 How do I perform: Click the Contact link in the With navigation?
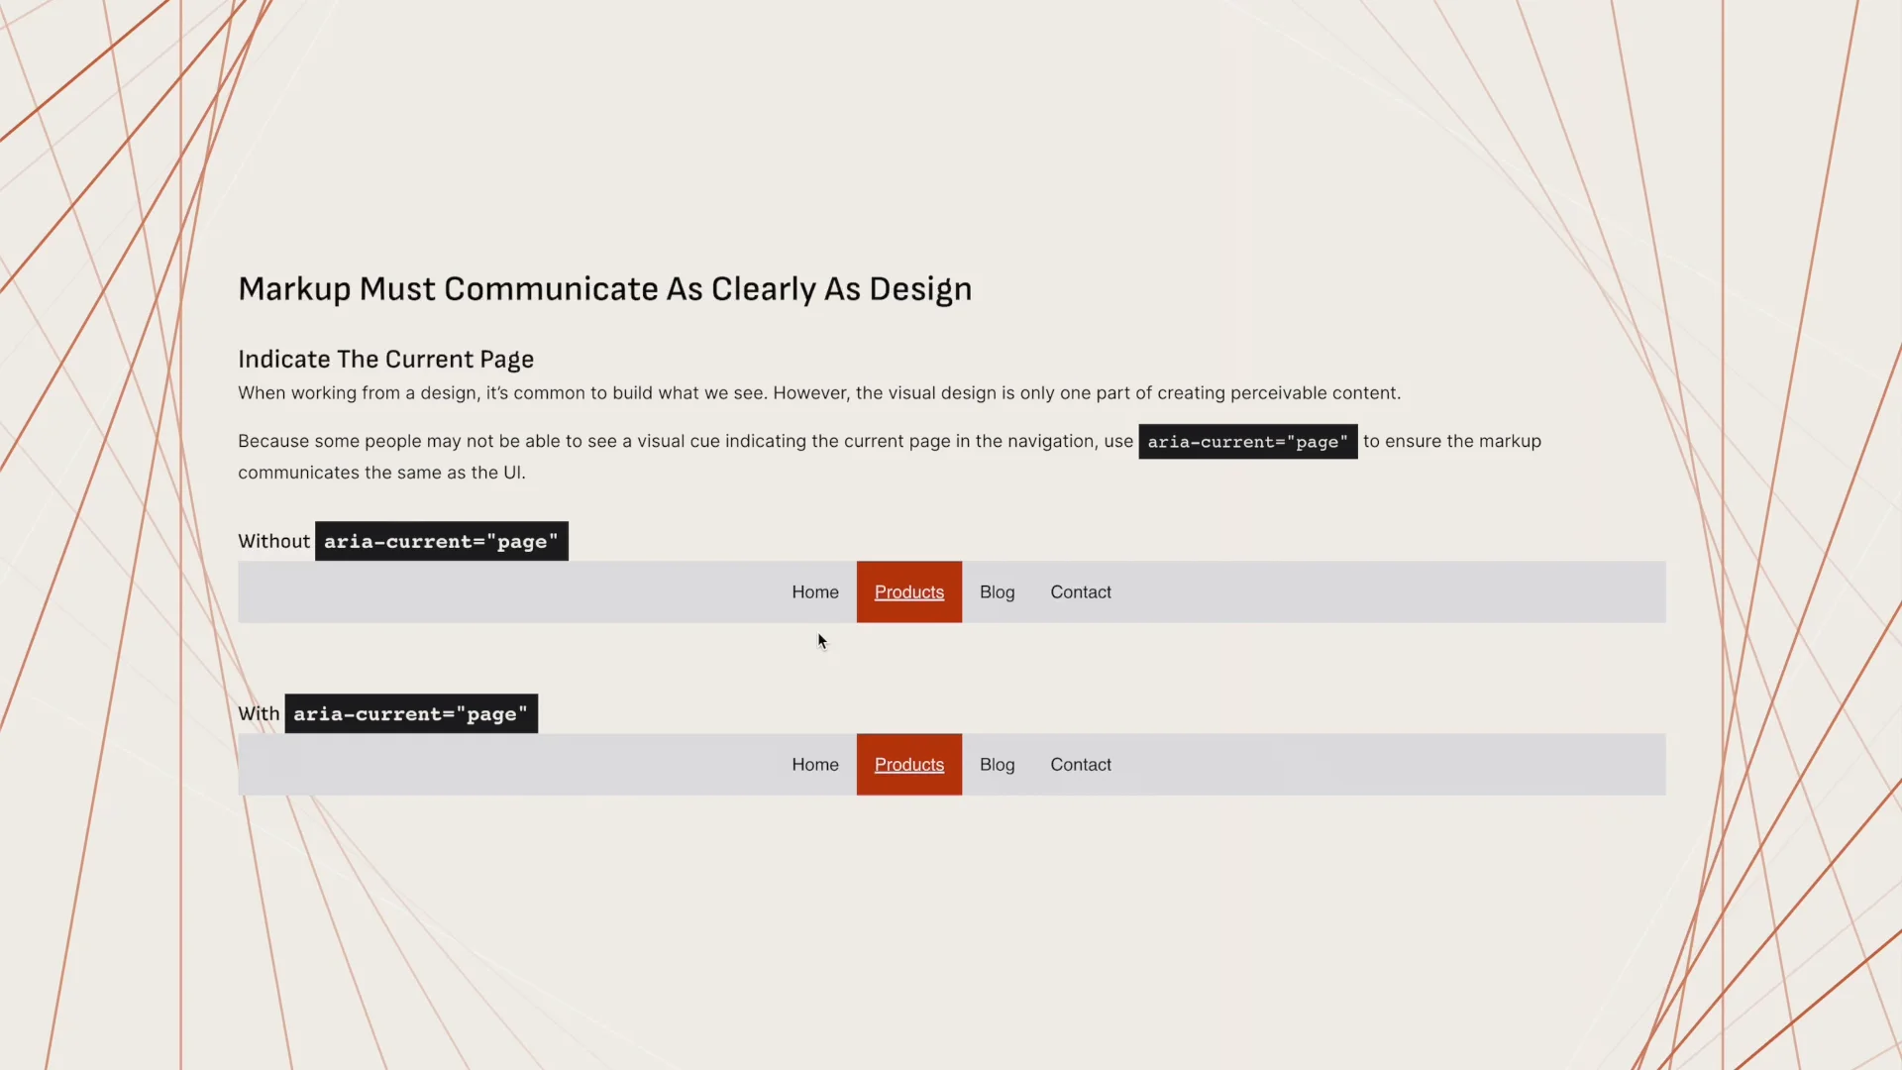(x=1080, y=764)
